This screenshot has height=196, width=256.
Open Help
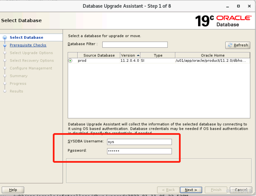click(x=13, y=190)
